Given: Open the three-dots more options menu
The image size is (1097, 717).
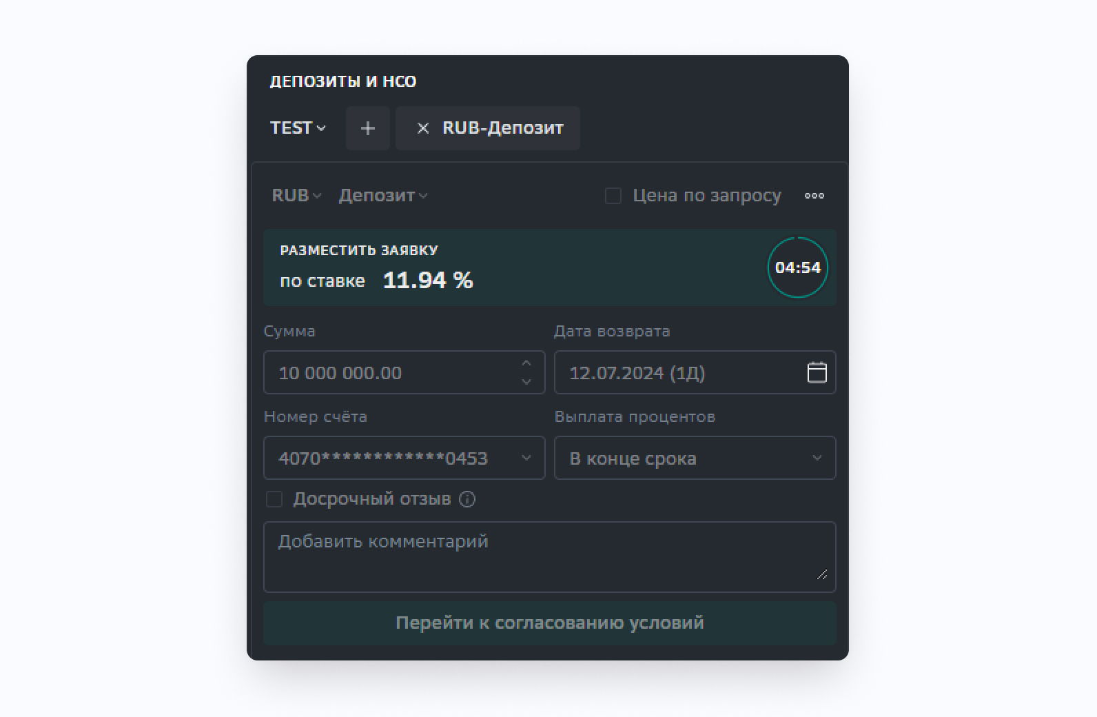Looking at the screenshot, I should pos(814,196).
